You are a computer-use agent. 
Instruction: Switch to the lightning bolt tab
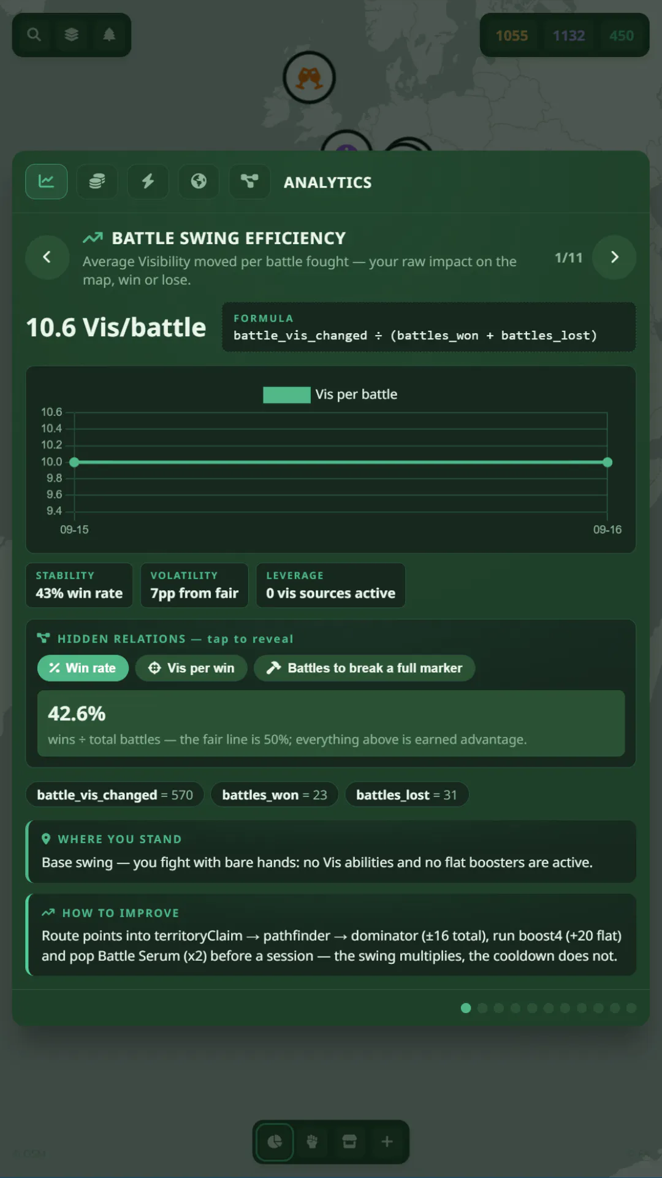coord(148,182)
